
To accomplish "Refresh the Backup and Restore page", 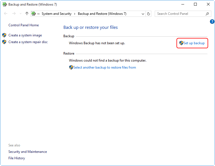I will [x=149, y=14].
